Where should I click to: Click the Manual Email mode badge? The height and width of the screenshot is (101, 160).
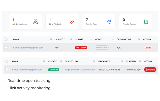coord(102,47)
